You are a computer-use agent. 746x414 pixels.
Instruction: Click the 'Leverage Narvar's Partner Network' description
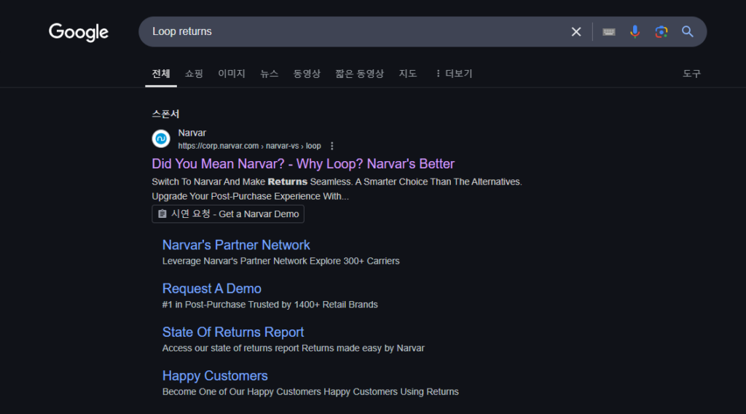coord(280,261)
